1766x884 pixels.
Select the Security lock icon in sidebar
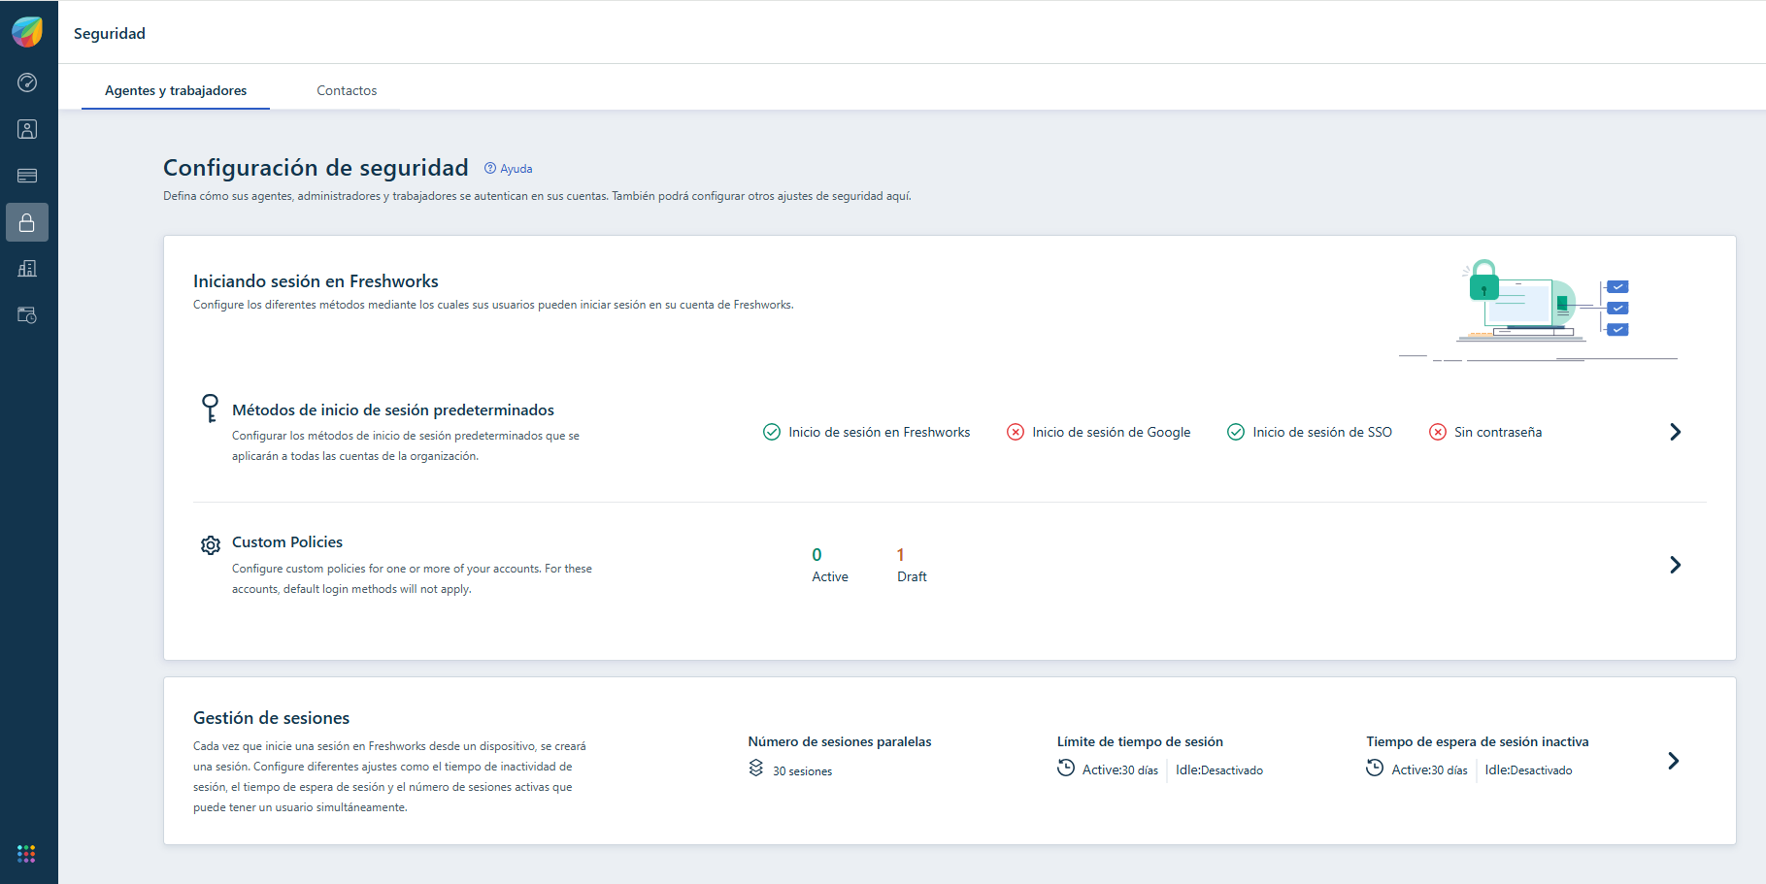[x=27, y=222]
